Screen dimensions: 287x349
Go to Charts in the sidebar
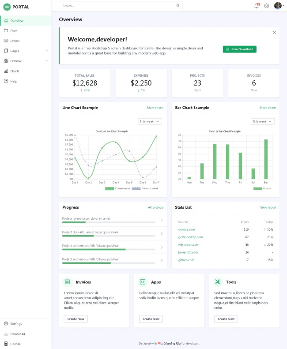coord(15,71)
